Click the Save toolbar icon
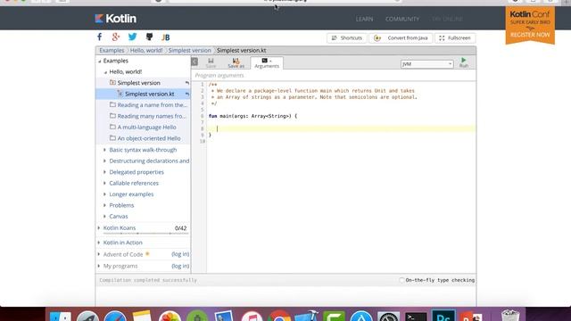The height and width of the screenshot is (321, 571). tap(211, 63)
